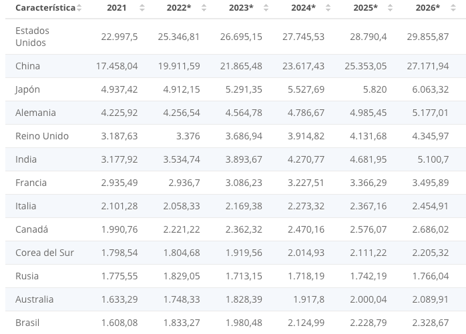Screen dimensions: 466x334
Task: Click the sort arrows beside 2026*
Action: tap(453, 8)
